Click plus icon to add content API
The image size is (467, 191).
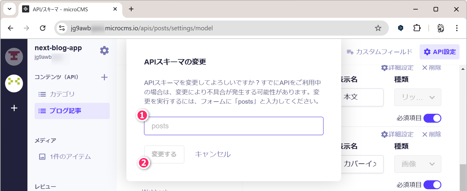click(104, 78)
